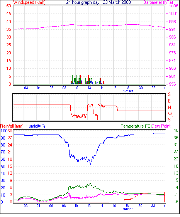
Task: Click the 12 hour tick on wind graph
Action: [89, 88]
